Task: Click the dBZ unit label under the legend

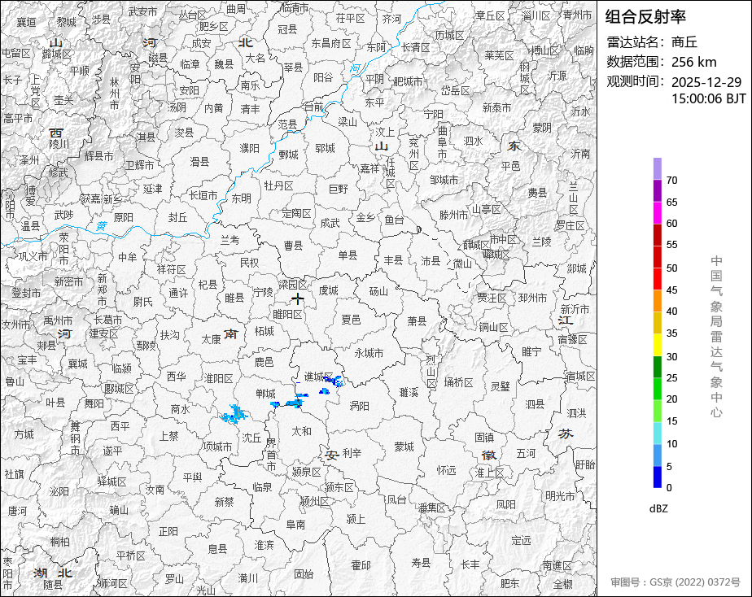Action: pos(658,509)
